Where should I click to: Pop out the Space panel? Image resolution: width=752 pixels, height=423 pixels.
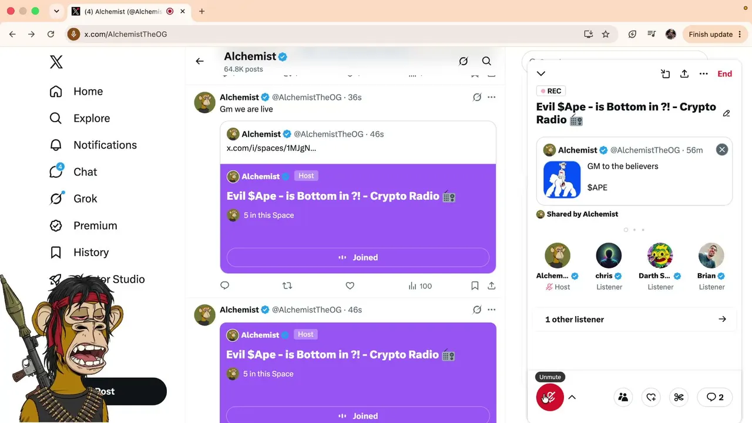click(665, 74)
